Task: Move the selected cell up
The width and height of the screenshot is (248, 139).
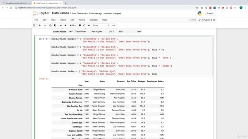Action: click(60, 25)
